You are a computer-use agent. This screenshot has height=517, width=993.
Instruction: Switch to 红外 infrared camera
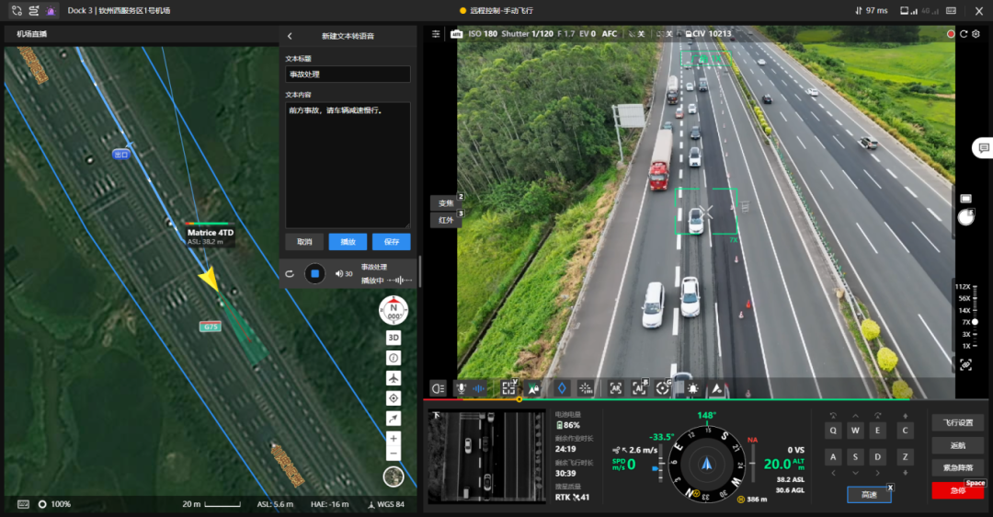click(x=445, y=221)
